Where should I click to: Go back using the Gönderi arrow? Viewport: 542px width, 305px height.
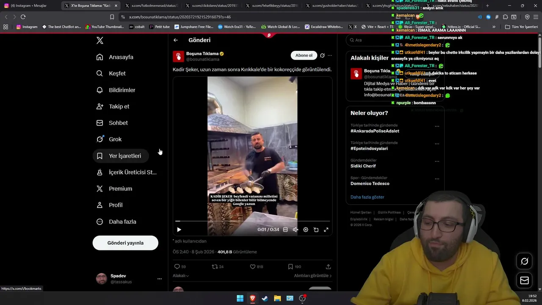click(176, 40)
